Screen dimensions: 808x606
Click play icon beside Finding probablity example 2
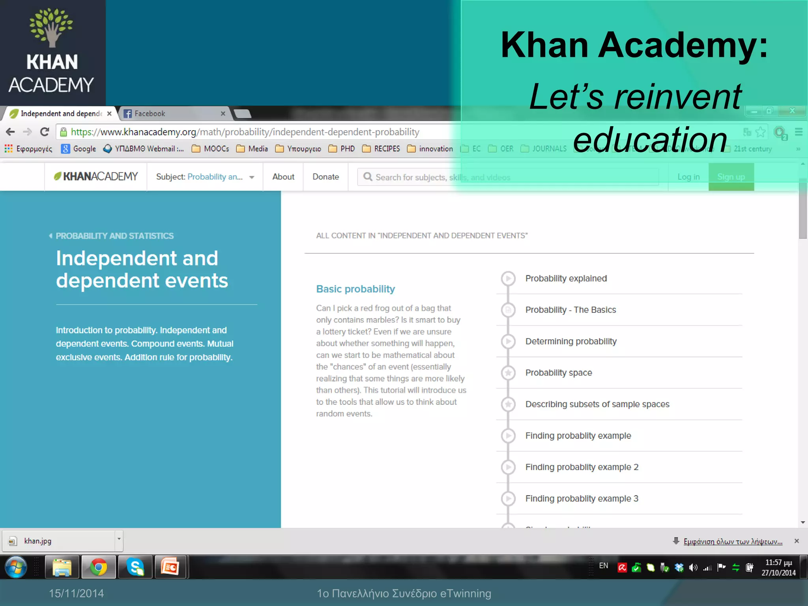508,467
